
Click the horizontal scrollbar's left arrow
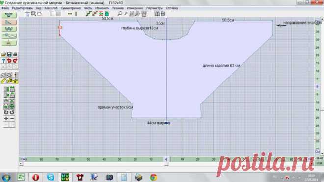(x=21, y=164)
